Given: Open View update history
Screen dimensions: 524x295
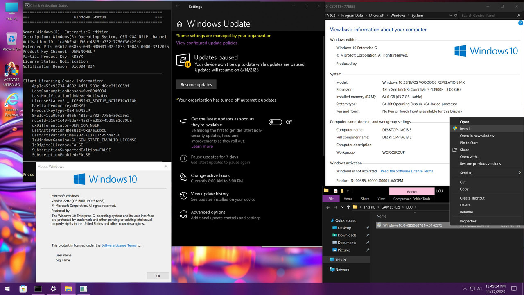Looking at the screenshot, I should [218, 196].
